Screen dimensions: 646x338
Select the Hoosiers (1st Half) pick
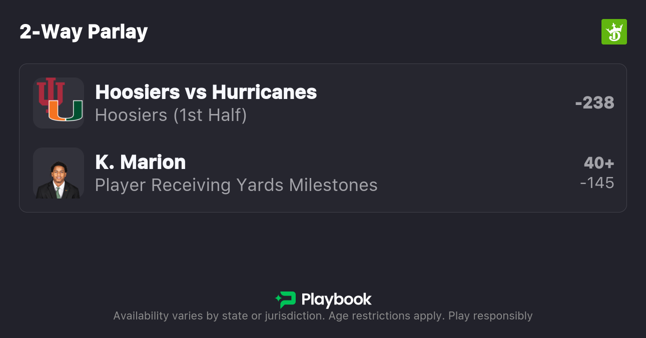(x=171, y=115)
